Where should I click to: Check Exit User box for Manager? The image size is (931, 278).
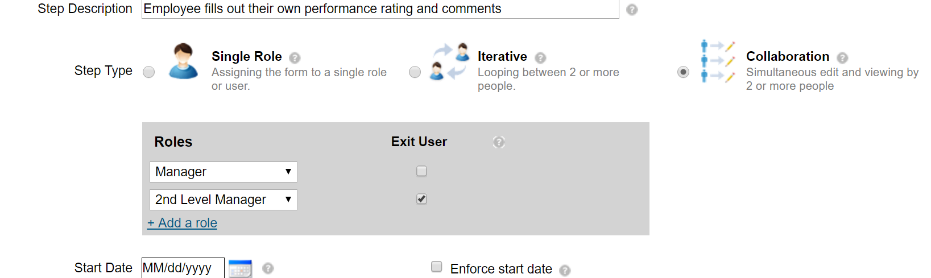tap(421, 171)
